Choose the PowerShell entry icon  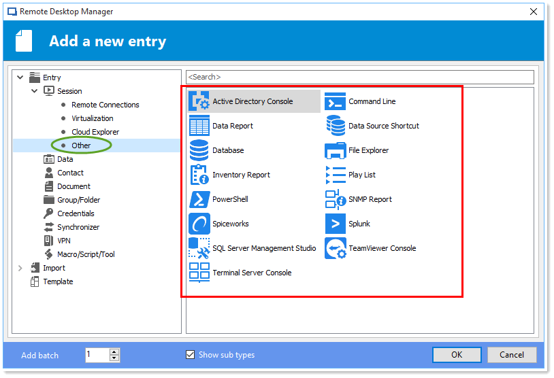click(199, 199)
